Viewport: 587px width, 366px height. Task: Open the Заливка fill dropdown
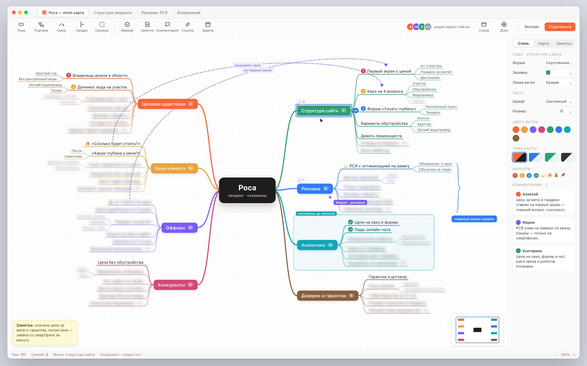tap(559, 73)
